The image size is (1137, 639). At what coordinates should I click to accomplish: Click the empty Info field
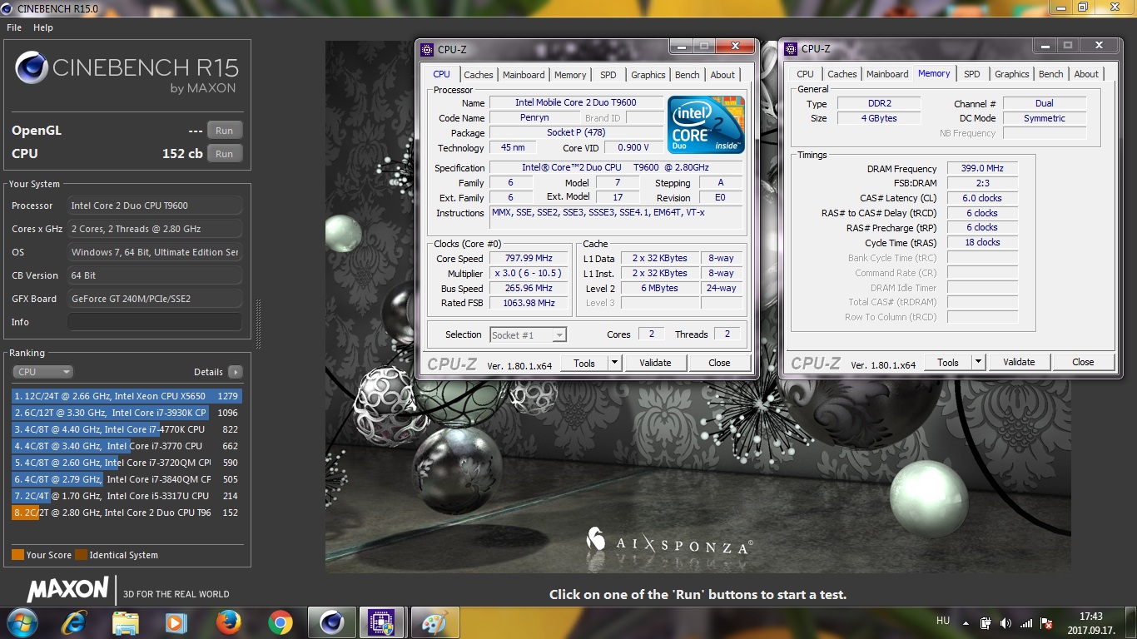coord(155,322)
